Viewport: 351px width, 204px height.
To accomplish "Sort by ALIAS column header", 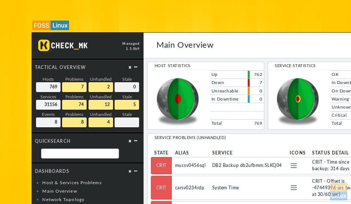I will pos(182,153).
